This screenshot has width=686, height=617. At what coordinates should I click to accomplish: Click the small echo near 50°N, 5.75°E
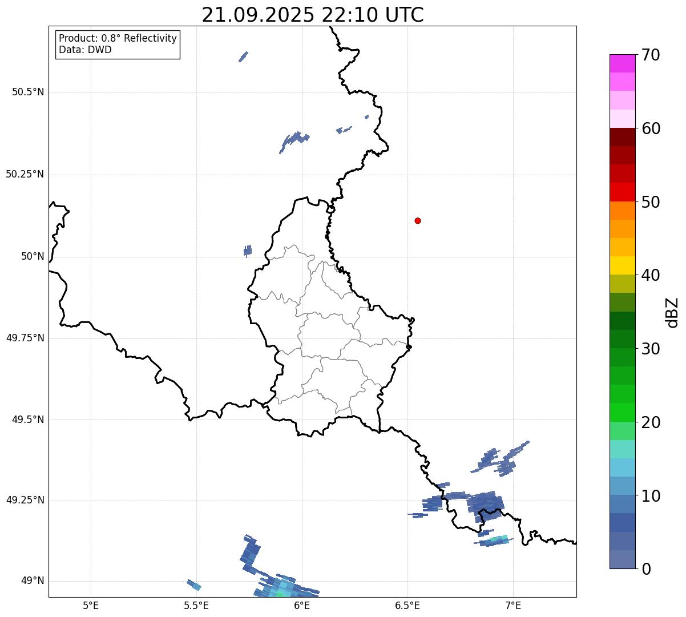[247, 251]
